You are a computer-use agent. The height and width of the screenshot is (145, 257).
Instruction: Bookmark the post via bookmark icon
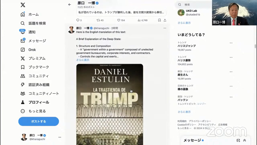[159, 20]
